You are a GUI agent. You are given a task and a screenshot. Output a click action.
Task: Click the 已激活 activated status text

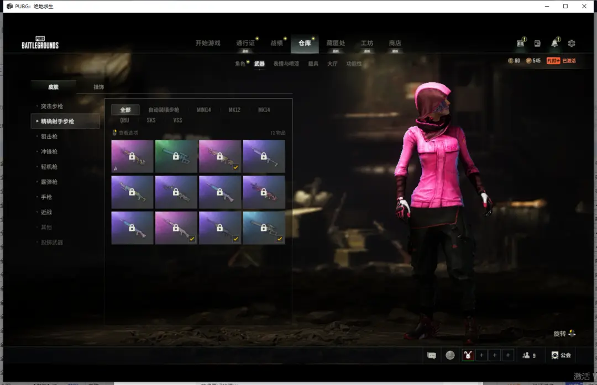coord(569,61)
